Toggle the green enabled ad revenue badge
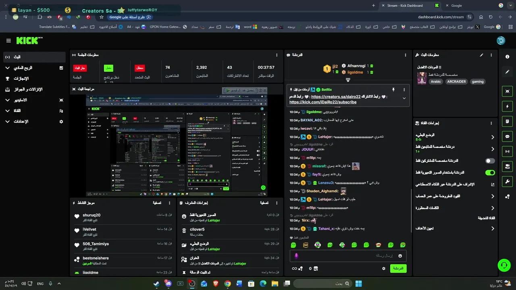Image resolution: width=516 pixels, height=290 pixels. (x=108, y=68)
